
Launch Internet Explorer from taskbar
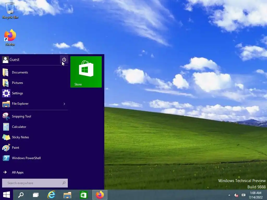(x=51, y=195)
